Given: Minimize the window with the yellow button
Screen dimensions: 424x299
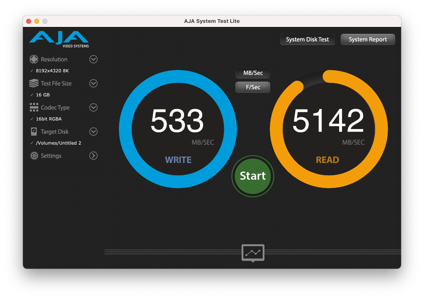Looking at the screenshot, I should coord(37,21).
